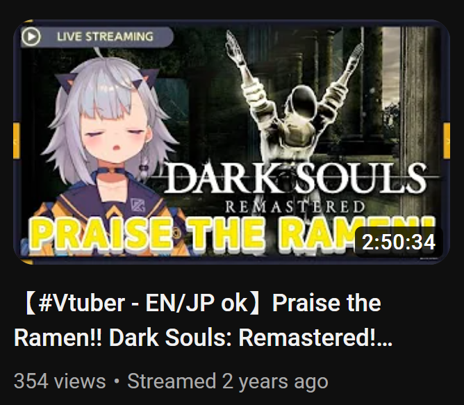Click the DARK SOULS logo text
This screenshot has height=405, width=464.
click(x=295, y=178)
